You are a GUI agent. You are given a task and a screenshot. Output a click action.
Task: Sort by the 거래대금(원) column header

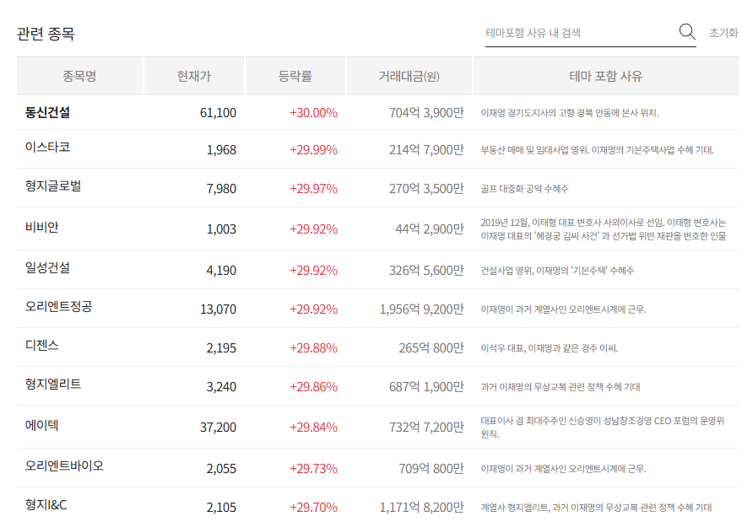coord(409,76)
